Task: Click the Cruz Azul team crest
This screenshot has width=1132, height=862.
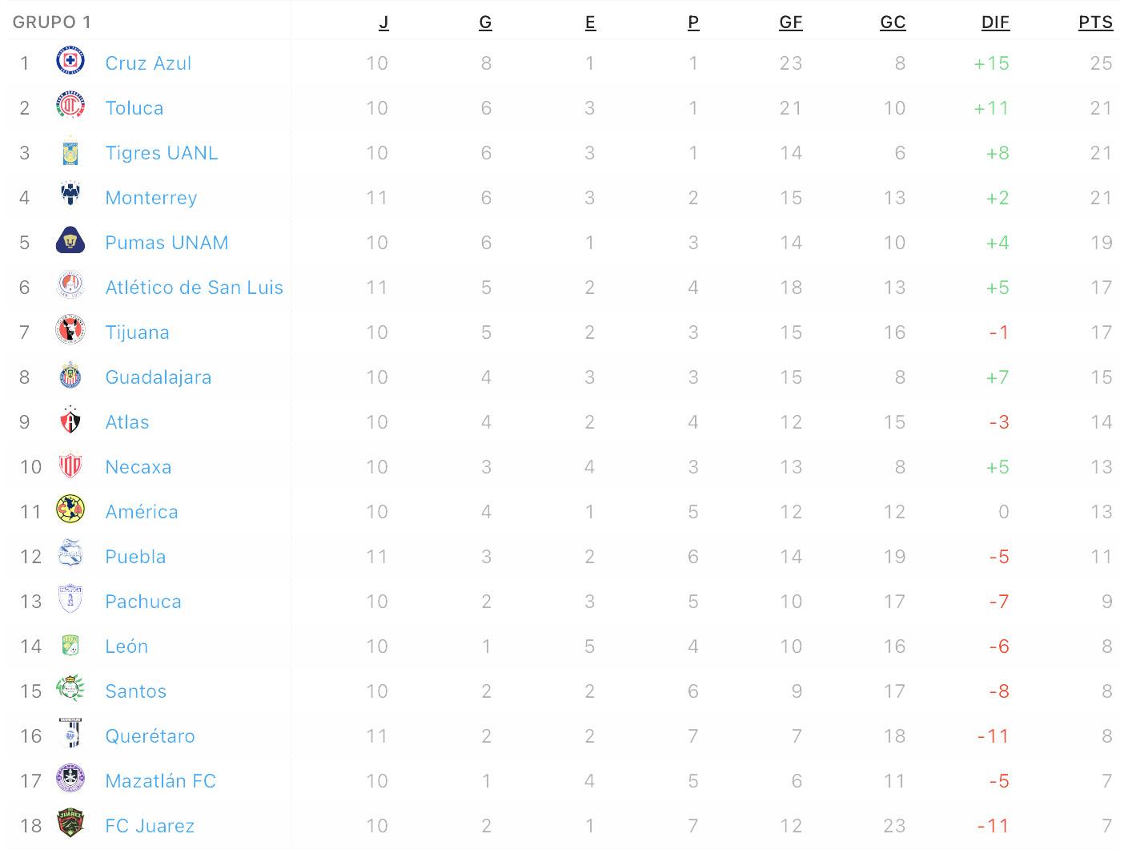Action: 70,62
